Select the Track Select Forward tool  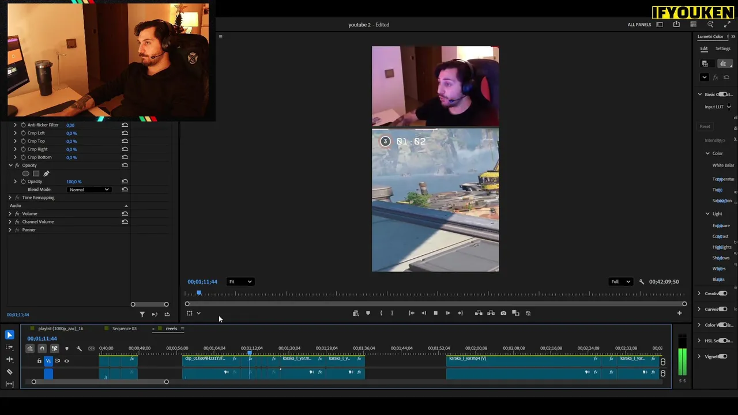coord(9,347)
